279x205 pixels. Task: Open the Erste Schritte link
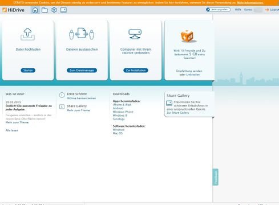pos(76,94)
